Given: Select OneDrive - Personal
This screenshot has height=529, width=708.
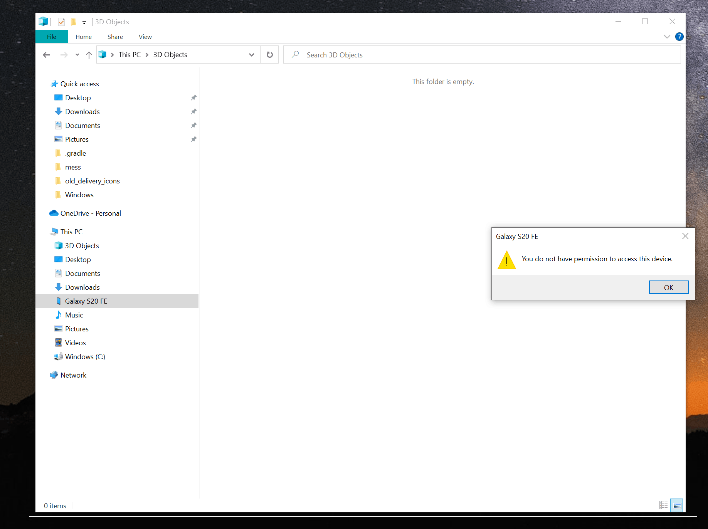Looking at the screenshot, I should click(x=91, y=213).
